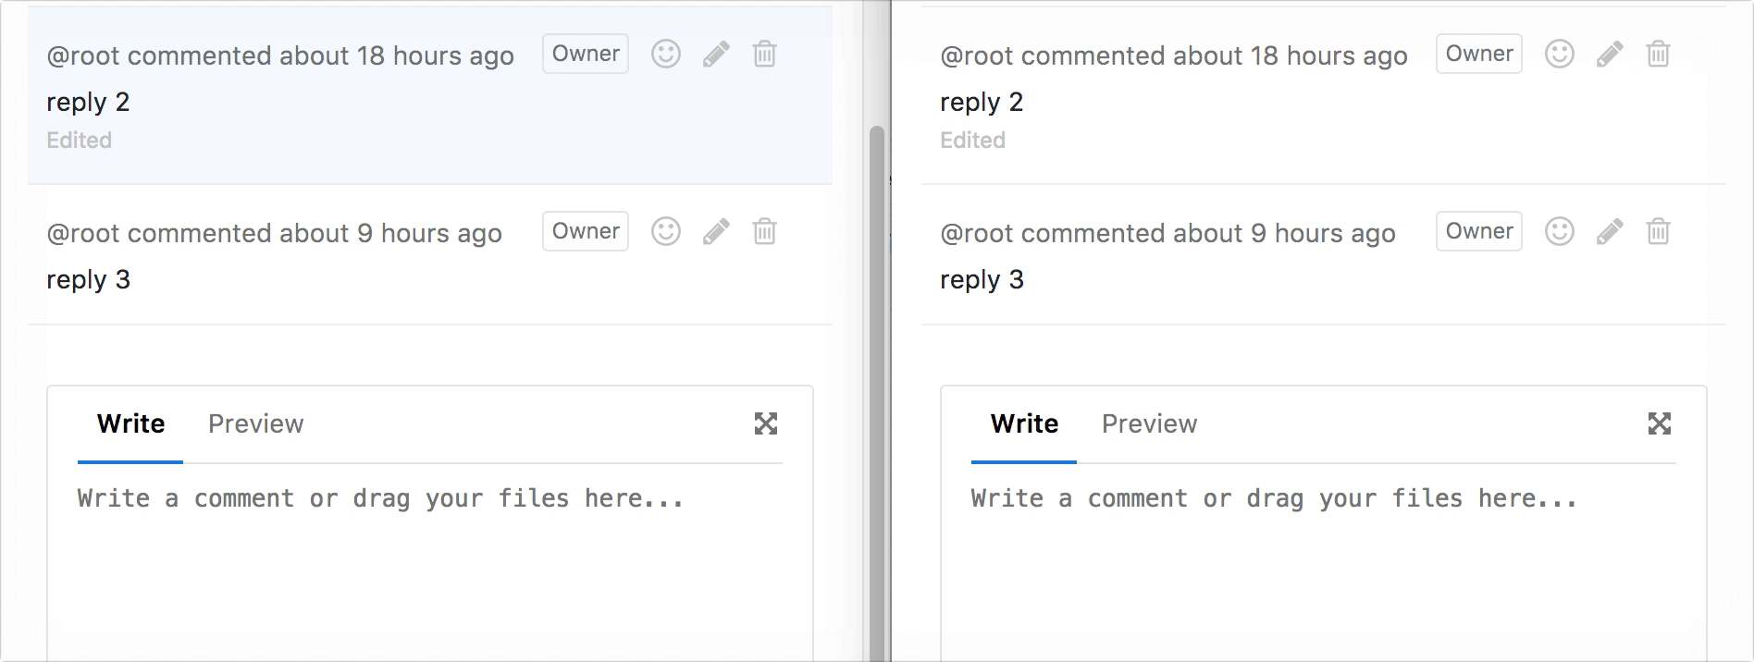Select Write tab in left editor
This screenshot has width=1754, height=662.
tap(130, 424)
